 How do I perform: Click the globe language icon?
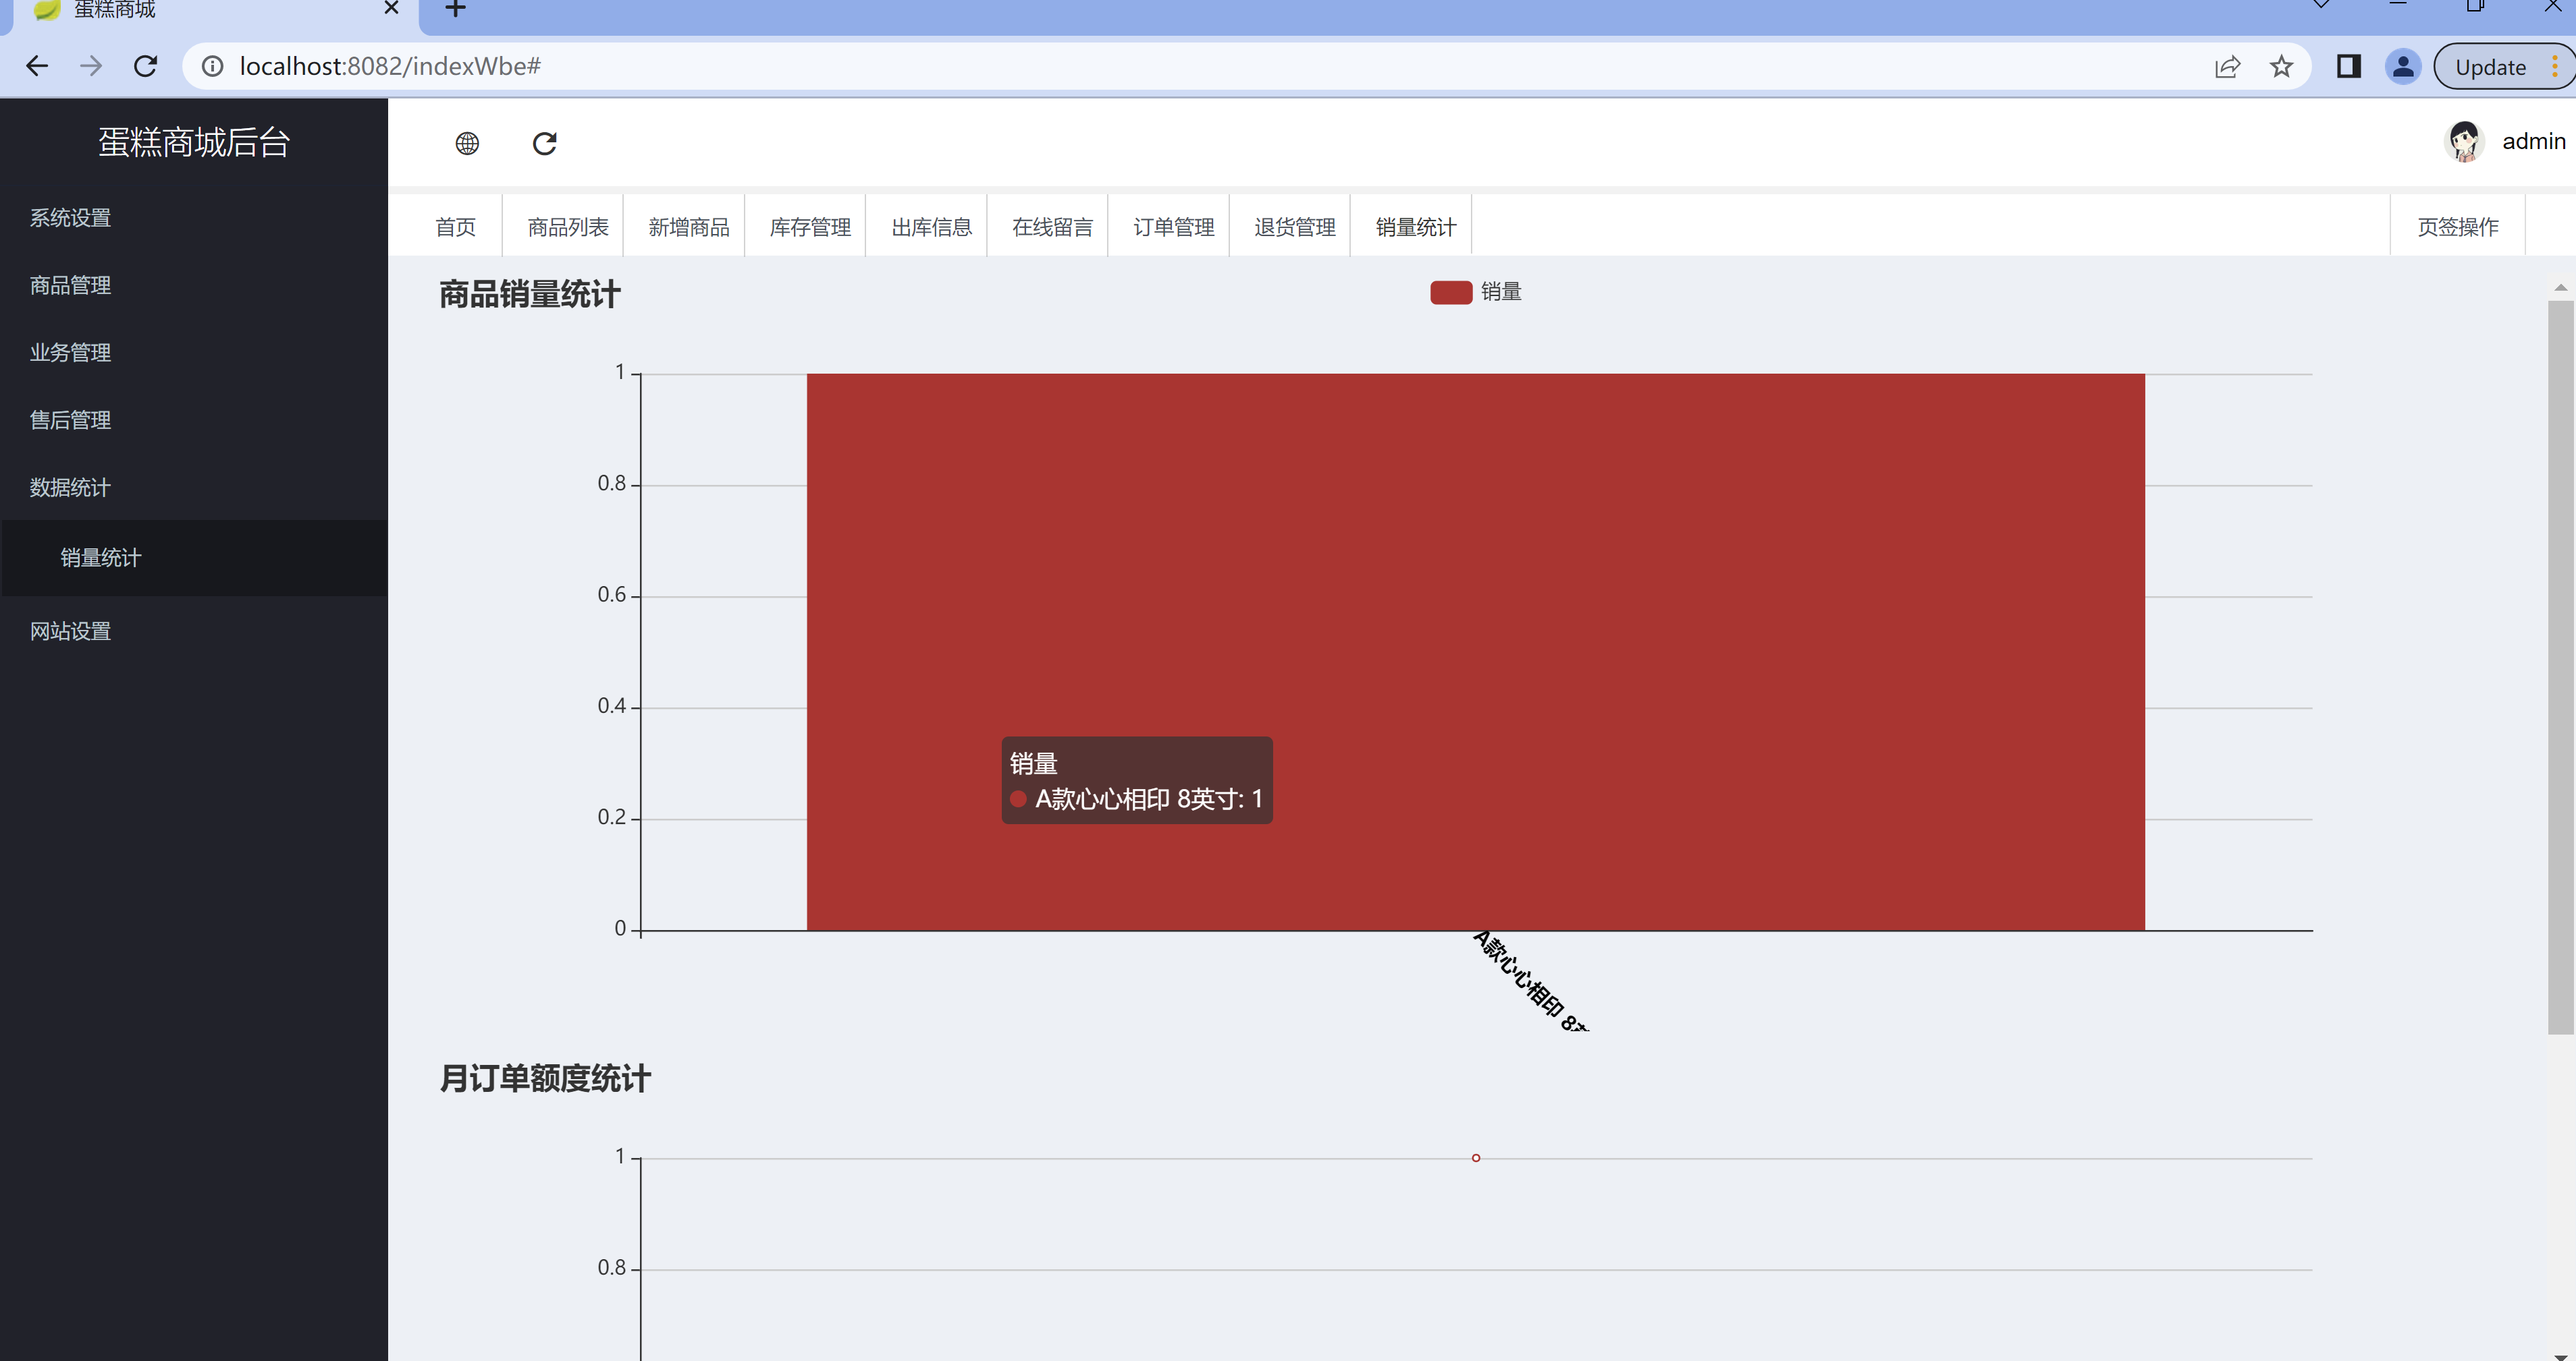(467, 144)
